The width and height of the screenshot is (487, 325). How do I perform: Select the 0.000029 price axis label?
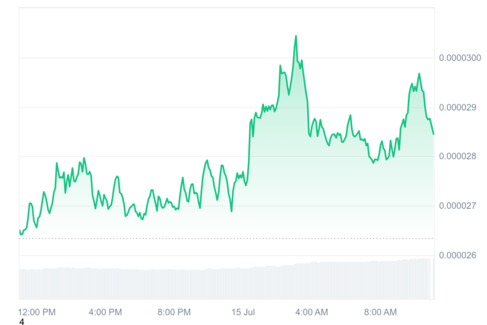coord(458,108)
